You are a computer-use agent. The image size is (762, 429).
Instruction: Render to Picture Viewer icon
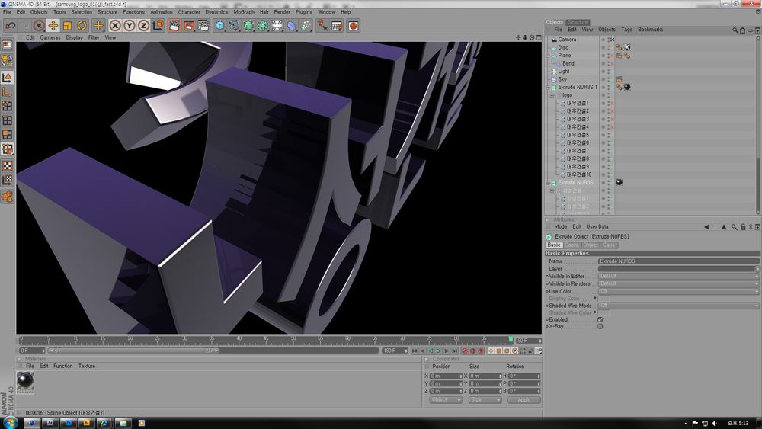pyautogui.click(x=189, y=26)
